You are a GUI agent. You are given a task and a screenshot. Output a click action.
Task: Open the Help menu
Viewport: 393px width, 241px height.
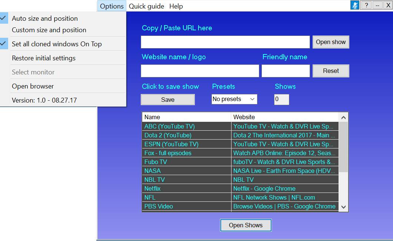point(176,6)
